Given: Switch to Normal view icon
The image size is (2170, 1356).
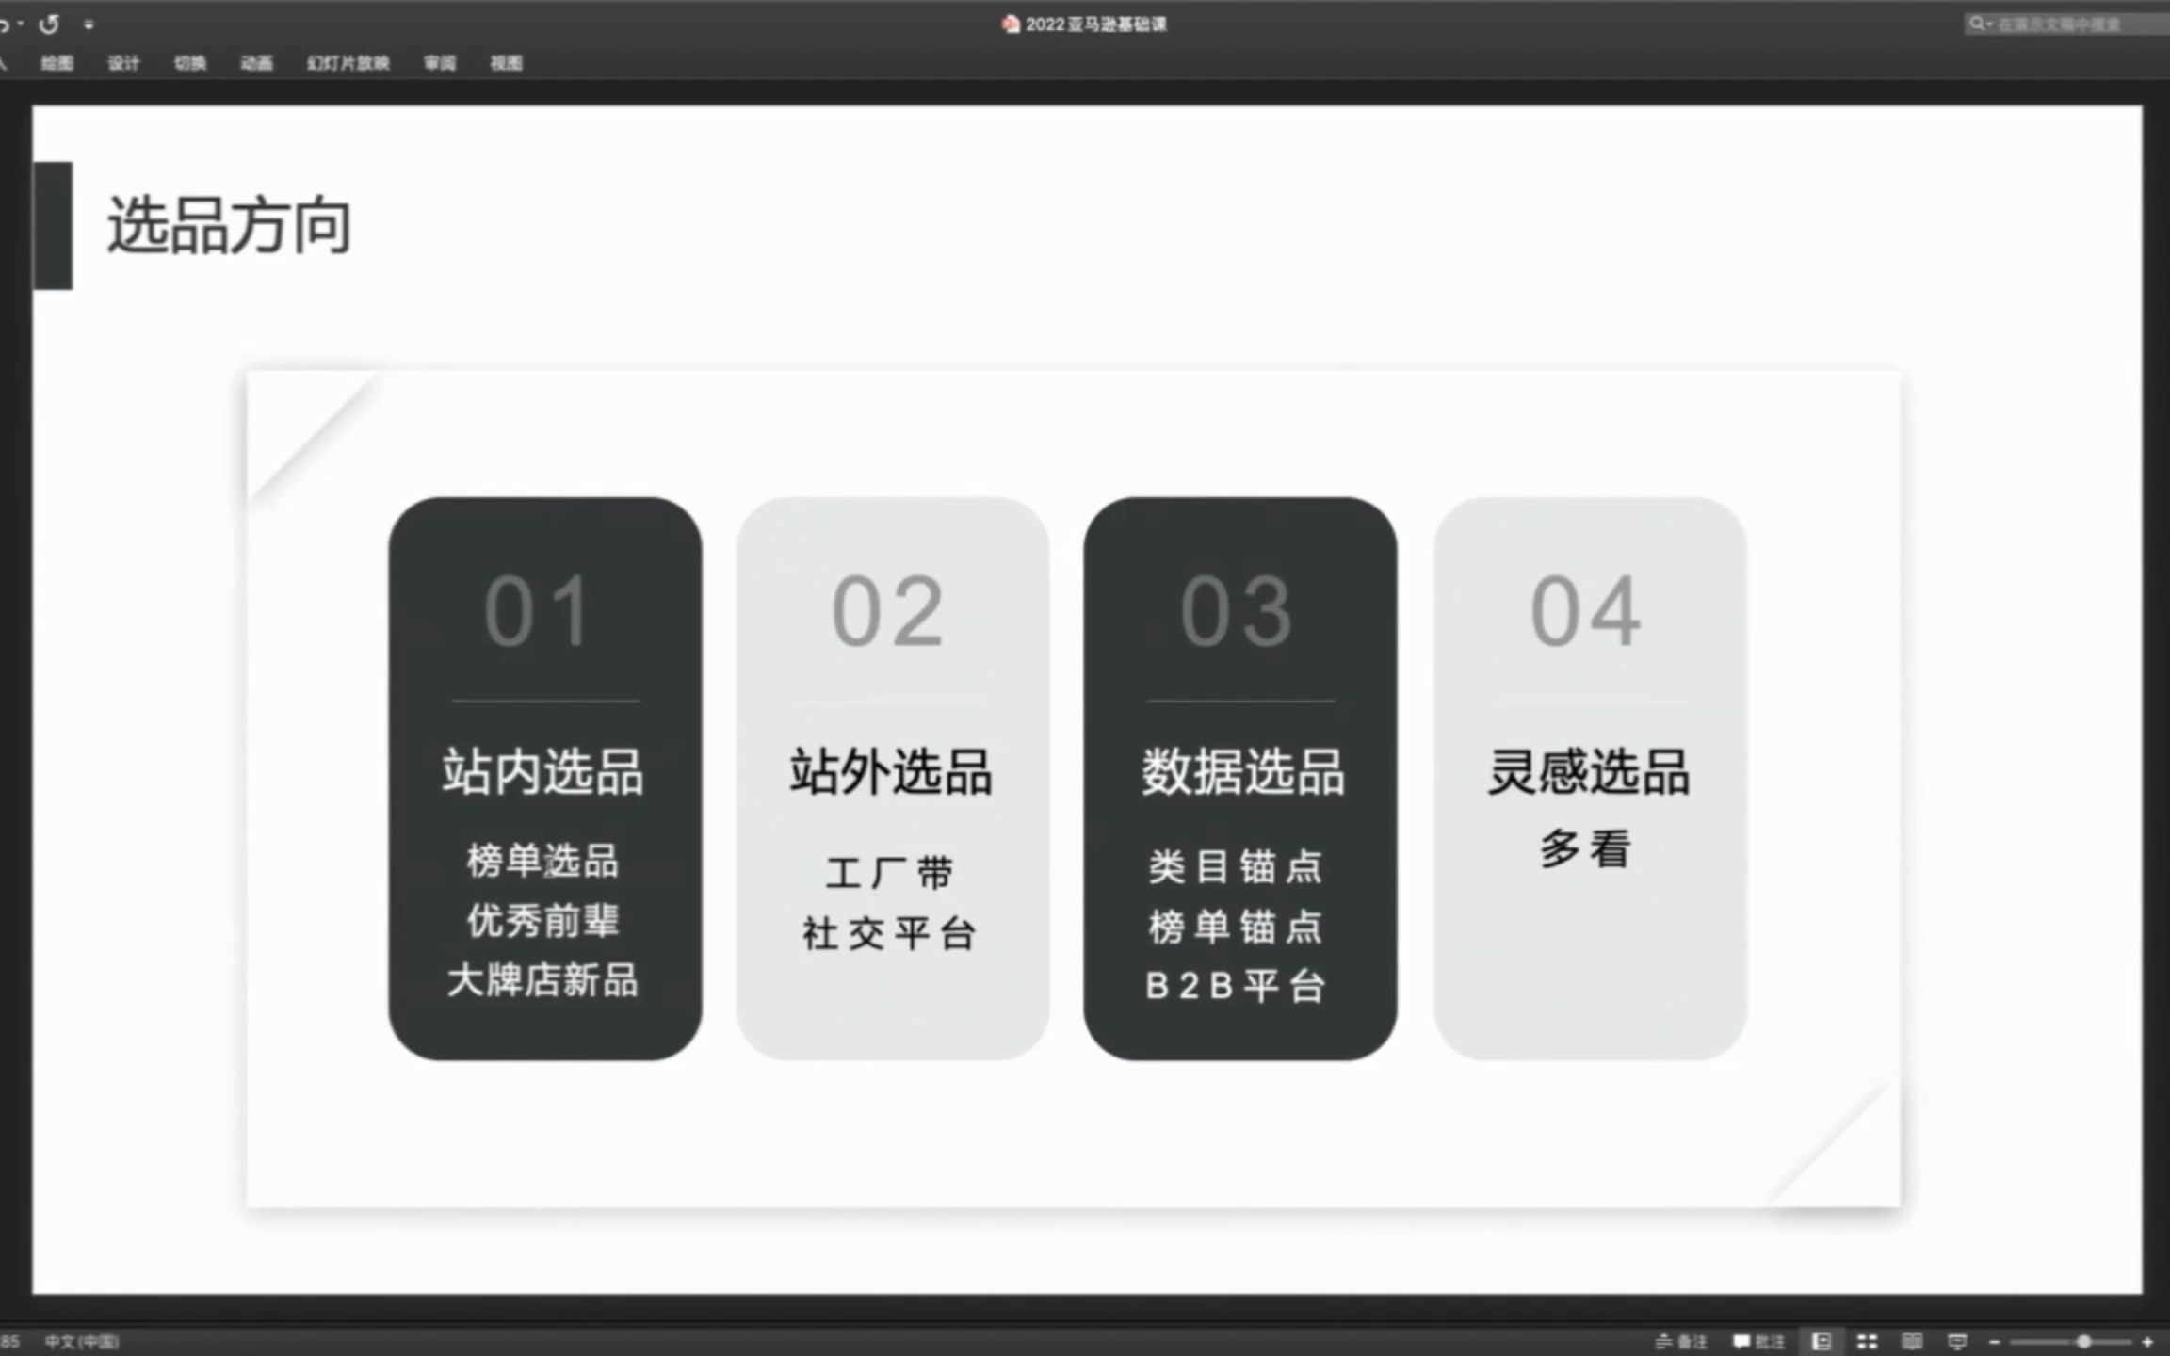Looking at the screenshot, I should [1821, 1341].
